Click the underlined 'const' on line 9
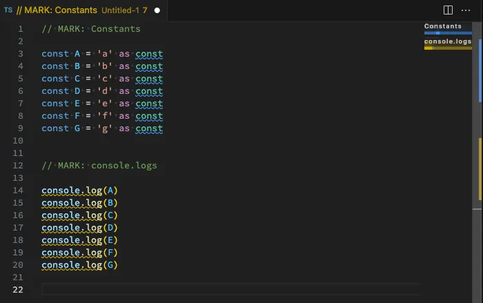Viewport: 483px width, 303px height. (149, 128)
